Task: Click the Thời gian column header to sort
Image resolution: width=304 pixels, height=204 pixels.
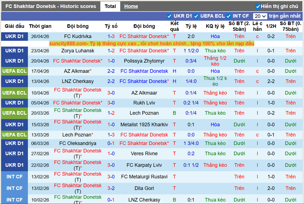Action: coord(40,26)
